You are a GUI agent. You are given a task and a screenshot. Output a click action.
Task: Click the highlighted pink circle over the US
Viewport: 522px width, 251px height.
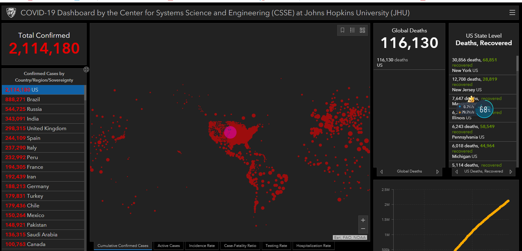coord(230,132)
